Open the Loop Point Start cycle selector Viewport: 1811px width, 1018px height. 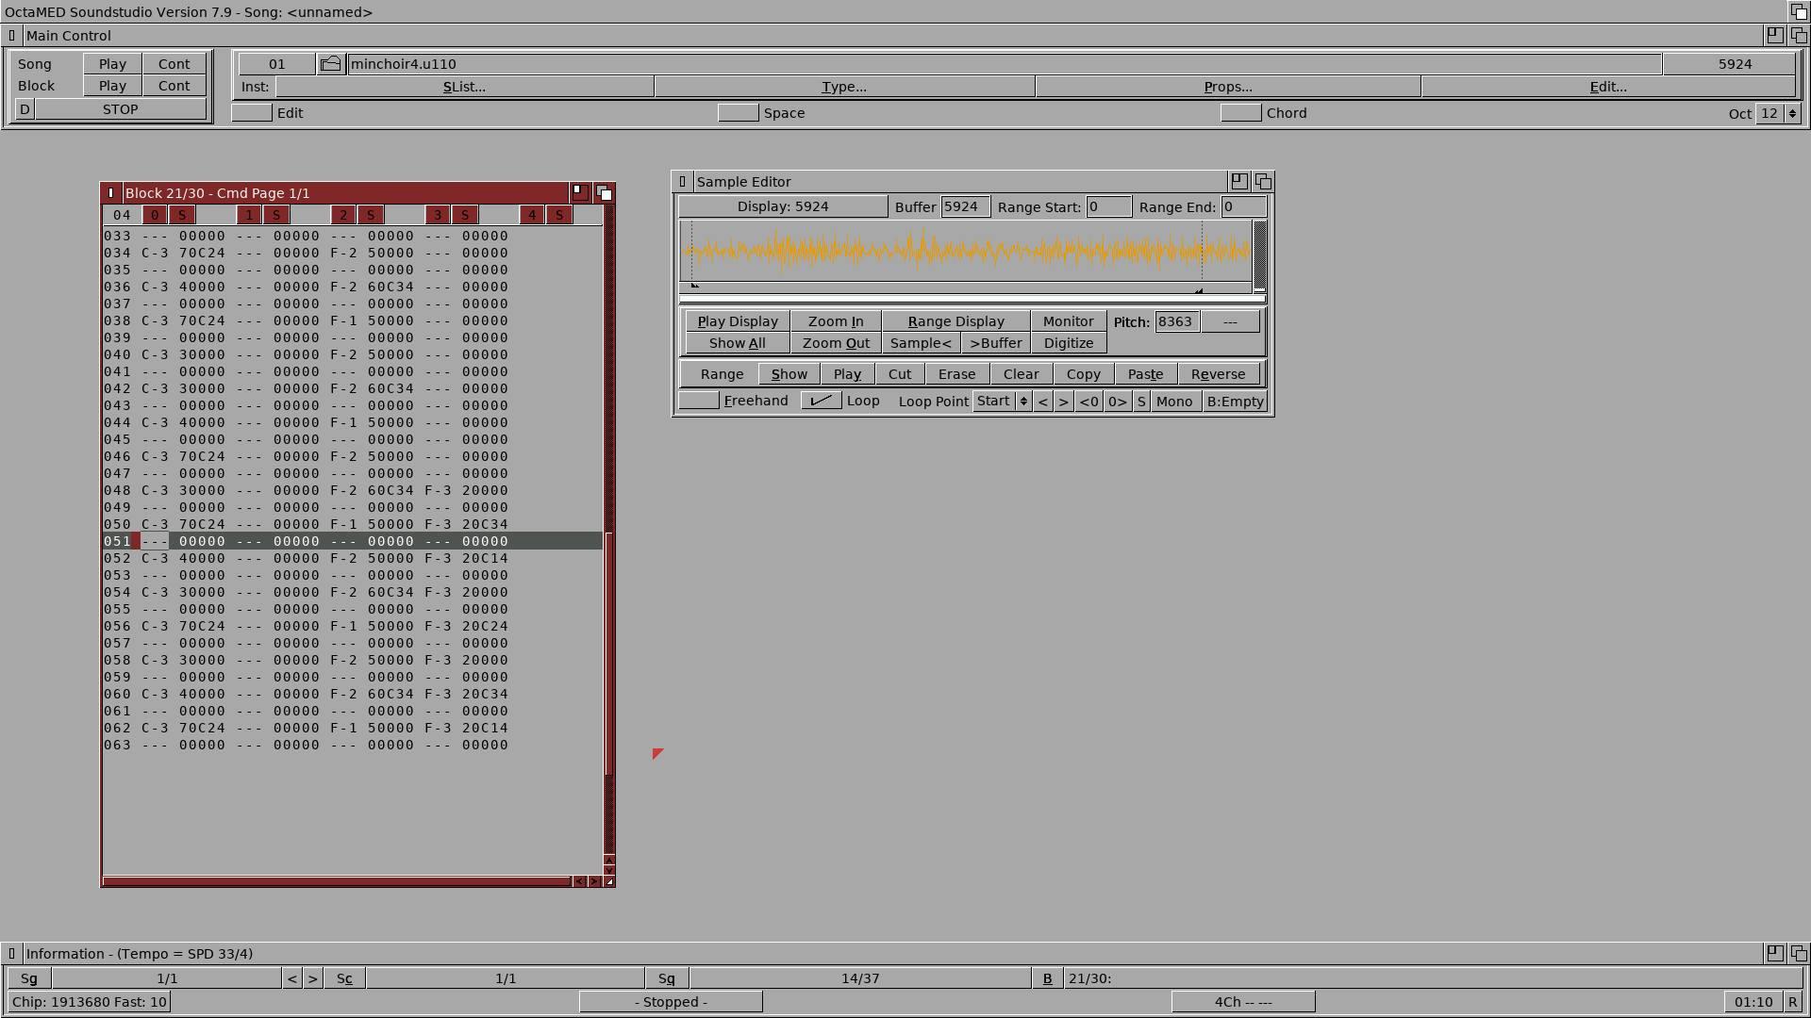tap(1002, 402)
